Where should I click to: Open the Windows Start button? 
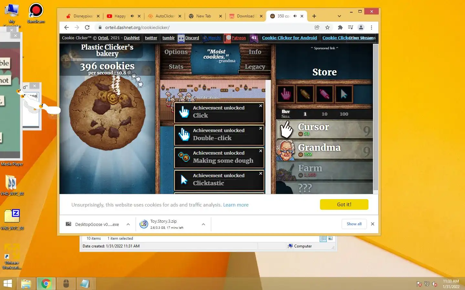[x=8, y=284]
